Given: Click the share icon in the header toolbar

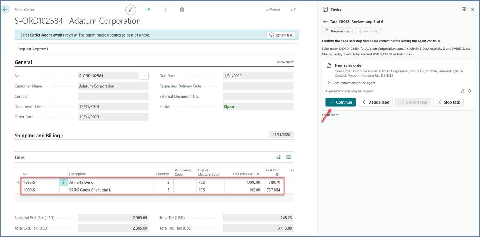Looking at the screenshot, I should [148, 10].
